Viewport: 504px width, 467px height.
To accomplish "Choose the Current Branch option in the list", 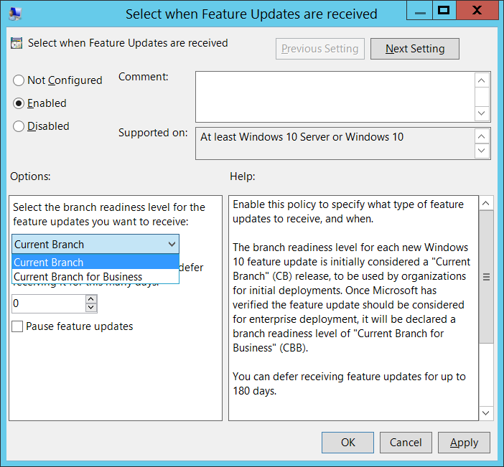I will click(x=49, y=263).
